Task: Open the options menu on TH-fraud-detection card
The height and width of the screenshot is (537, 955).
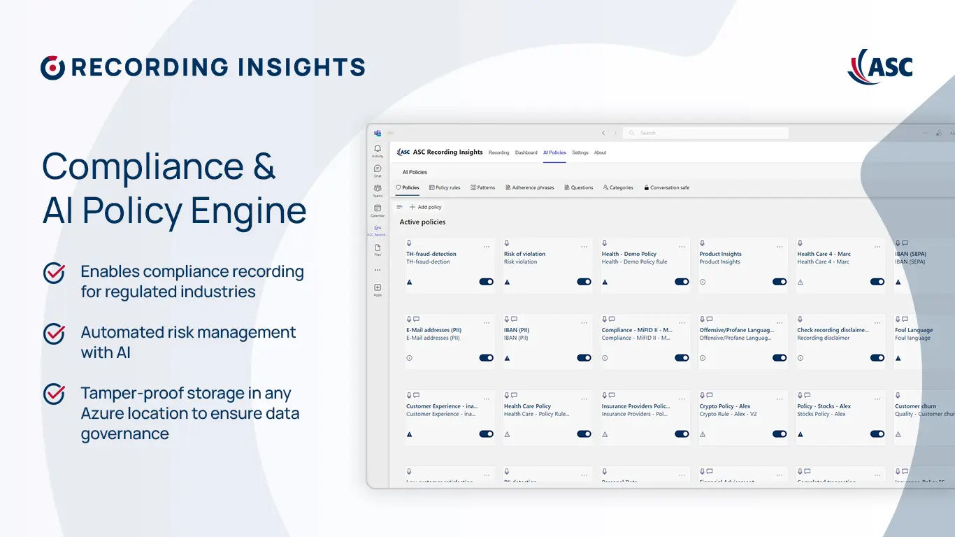Action: (x=487, y=247)
